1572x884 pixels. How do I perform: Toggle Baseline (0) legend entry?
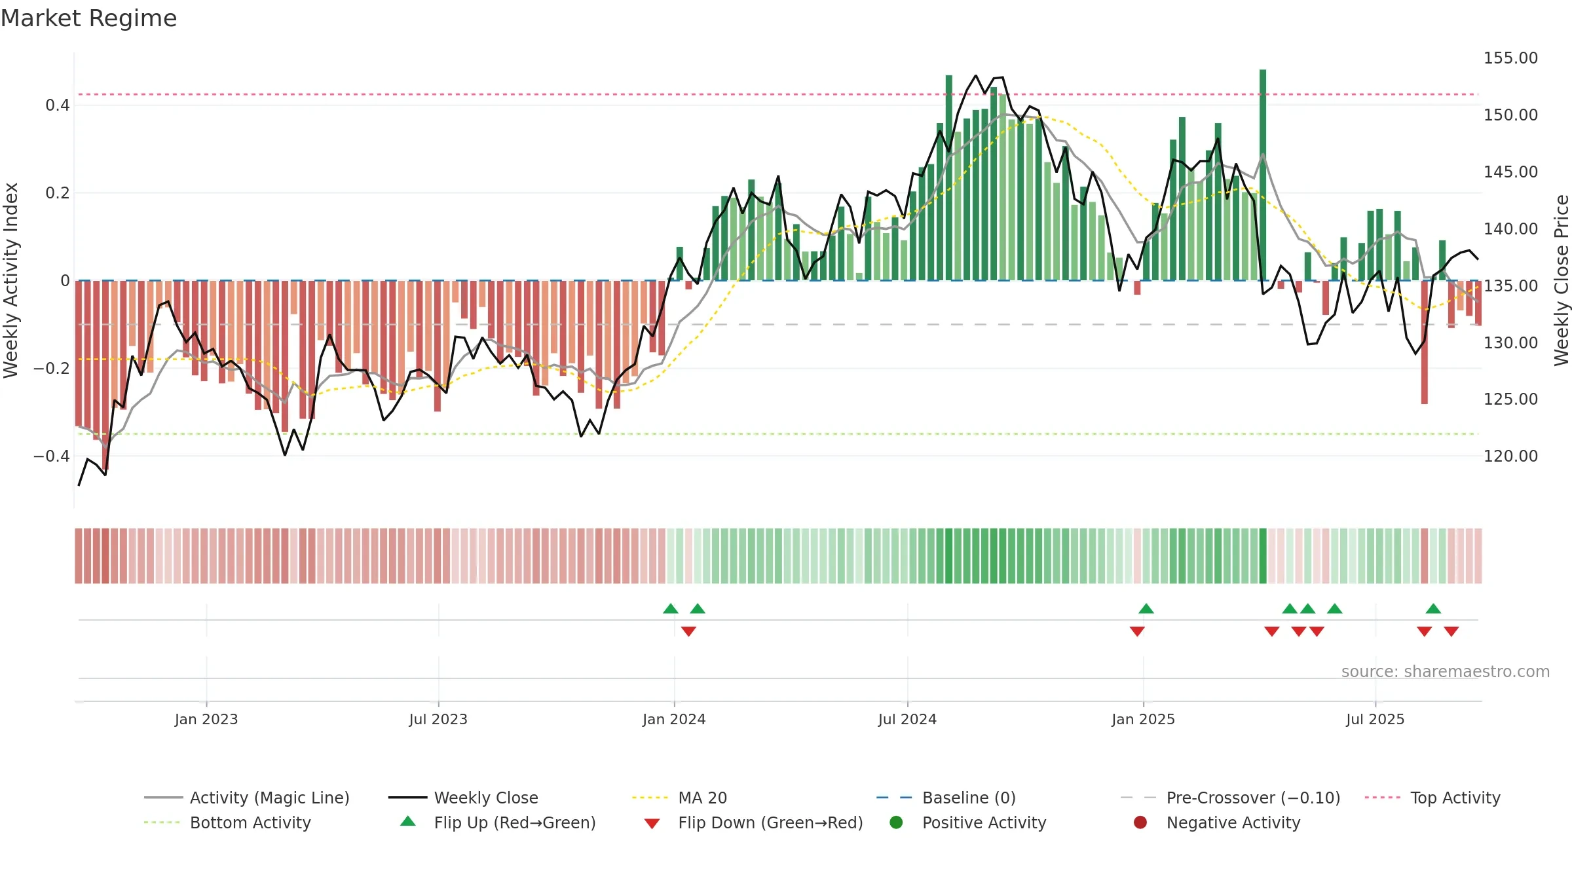[946, 798]
